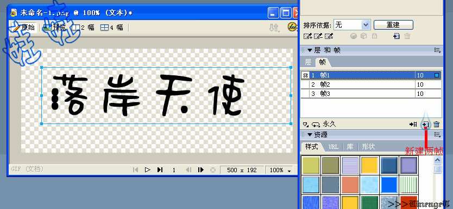Click the Exit Bitmap Mode stop icon
Image resolution: width=453 pixels, height=209 pixels.
[x=213, y=170]
